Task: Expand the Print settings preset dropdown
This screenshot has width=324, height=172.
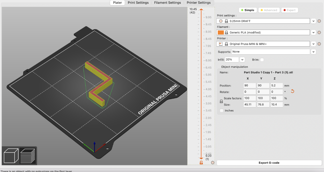Action: (313, 21)
